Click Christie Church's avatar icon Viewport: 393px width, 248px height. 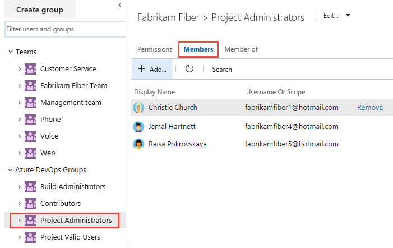[138, 107]
